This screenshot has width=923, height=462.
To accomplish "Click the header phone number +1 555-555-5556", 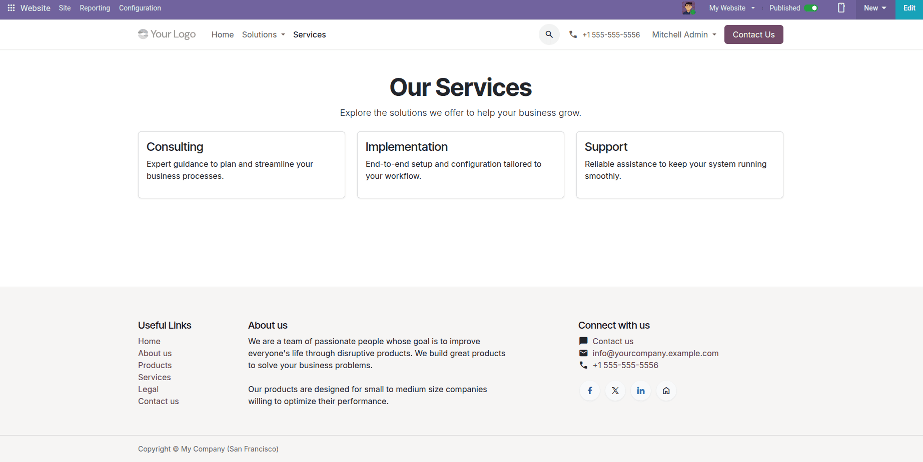I will click(x=611, y=34).
